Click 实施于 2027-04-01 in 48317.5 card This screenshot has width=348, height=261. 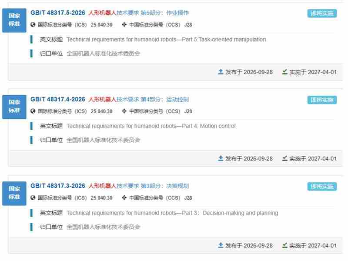313,72
